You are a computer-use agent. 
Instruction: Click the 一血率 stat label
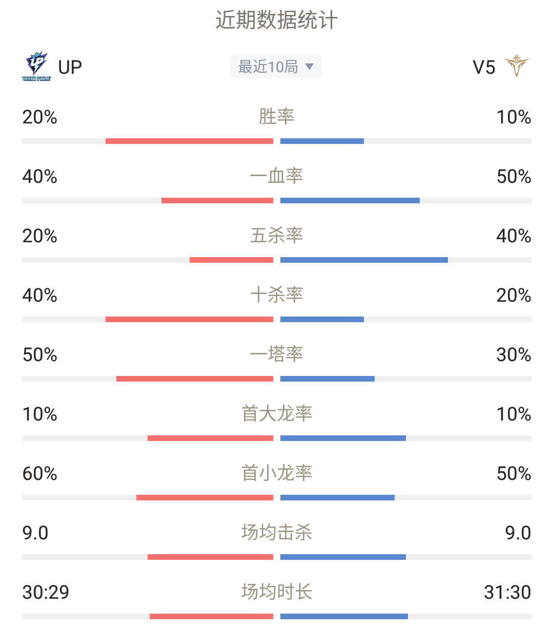(277, 176)
